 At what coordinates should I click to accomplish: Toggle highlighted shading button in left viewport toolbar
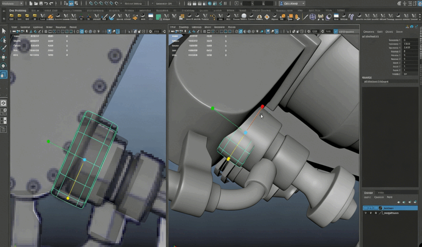pos(81,32)
